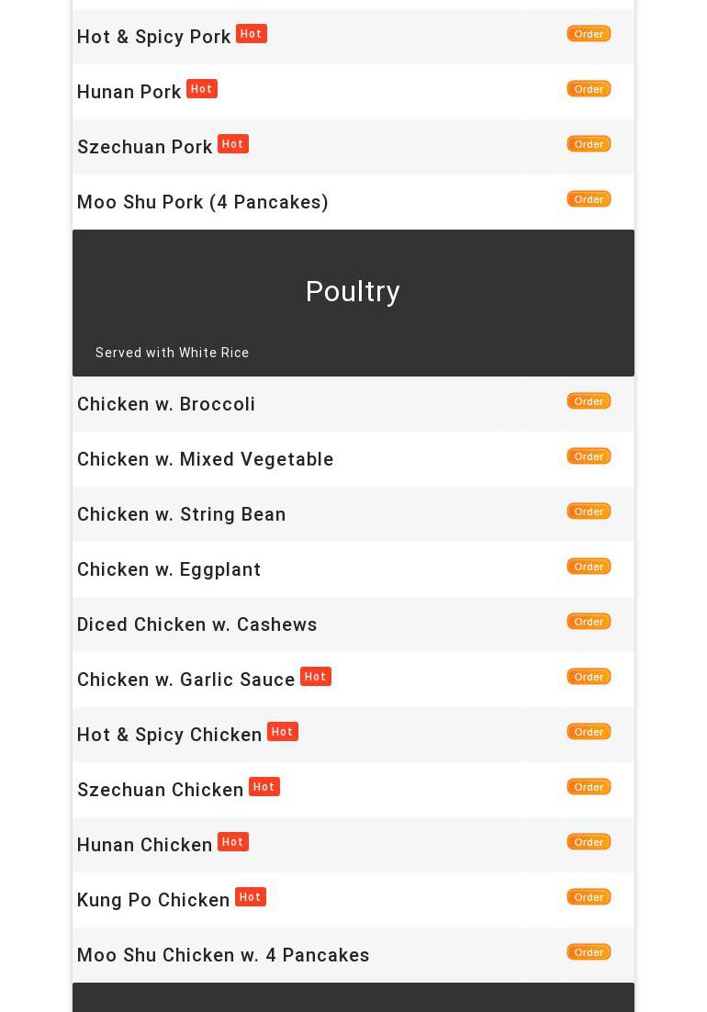Click the Chicken w. Garlic Sauce item name
The width and height of the screenshot is (707, 1012).
point(185,680)
